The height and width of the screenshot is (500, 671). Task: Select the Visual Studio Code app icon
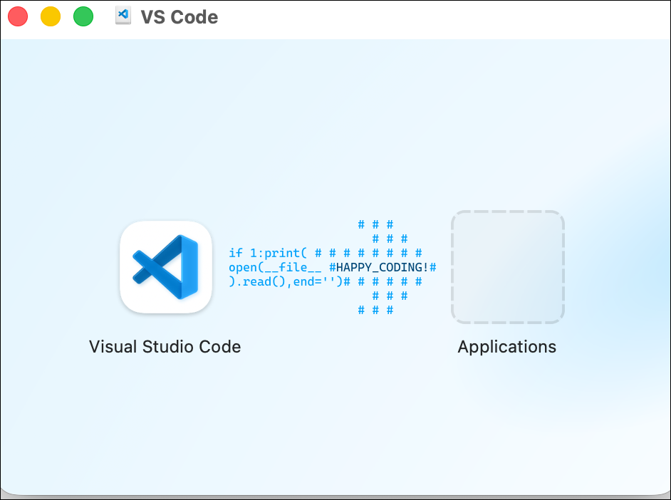tap(166, 267)
